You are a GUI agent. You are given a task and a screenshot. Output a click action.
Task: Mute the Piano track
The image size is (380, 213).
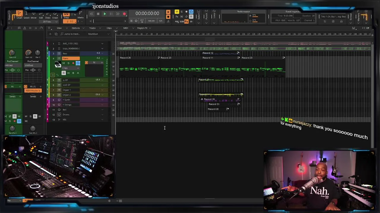64,63
